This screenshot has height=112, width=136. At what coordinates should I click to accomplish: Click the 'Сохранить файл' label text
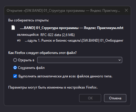(x=31, y=68)
